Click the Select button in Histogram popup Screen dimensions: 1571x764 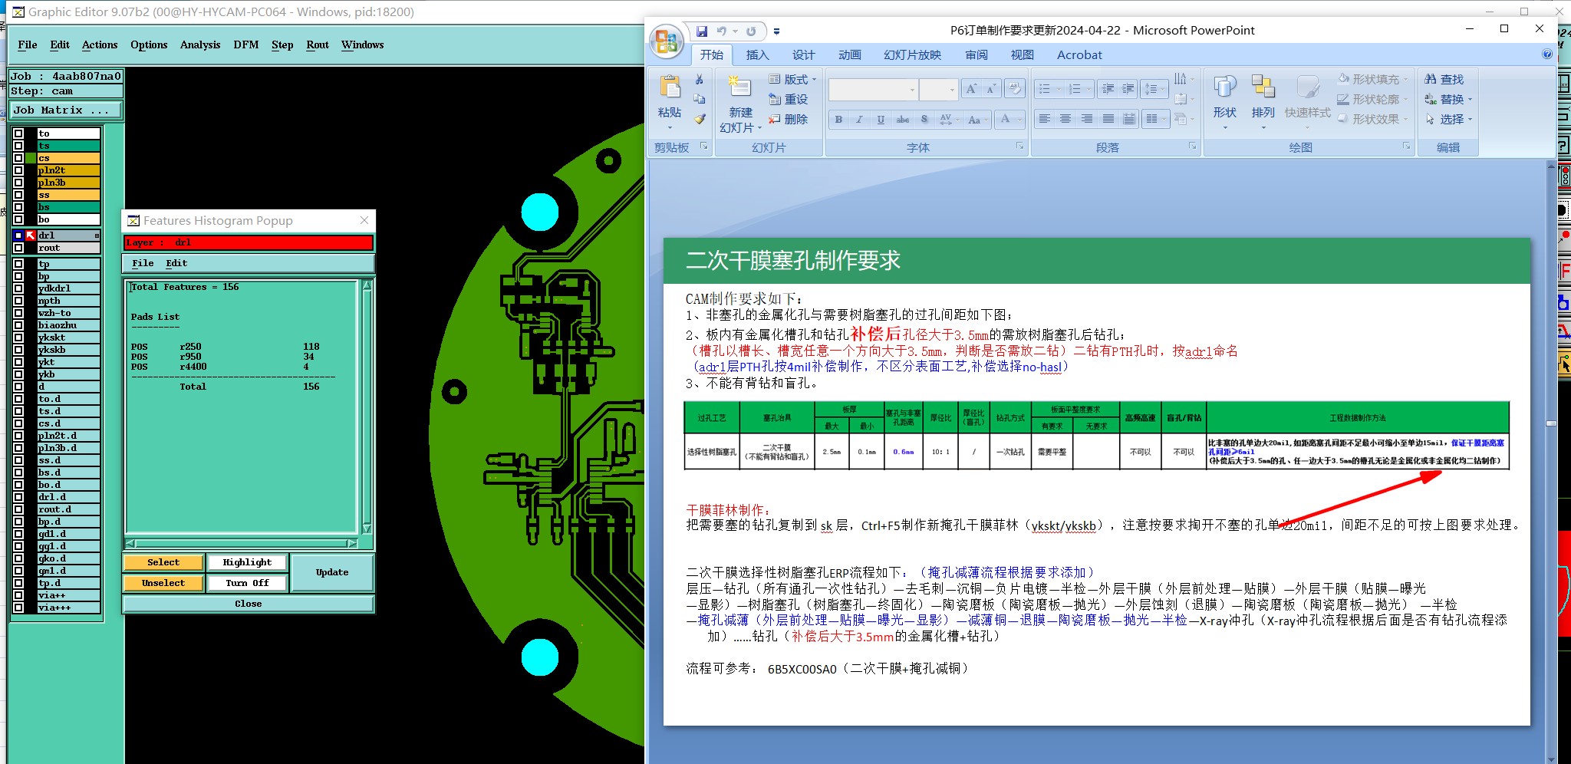(x=163, y=562)
